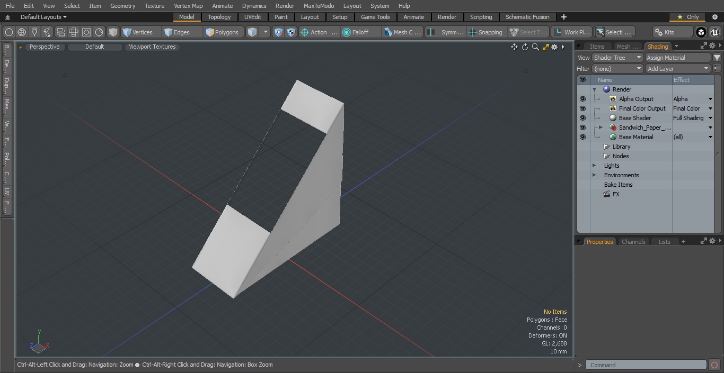
Task: Select the pen tool icon
Action: coord(34,32)
